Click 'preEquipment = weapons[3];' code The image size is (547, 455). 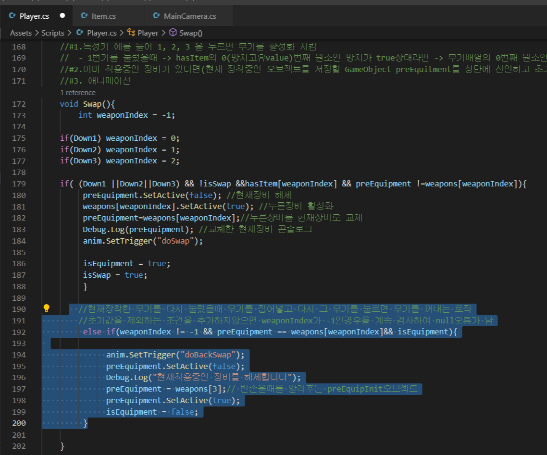[x=166, y=389]
